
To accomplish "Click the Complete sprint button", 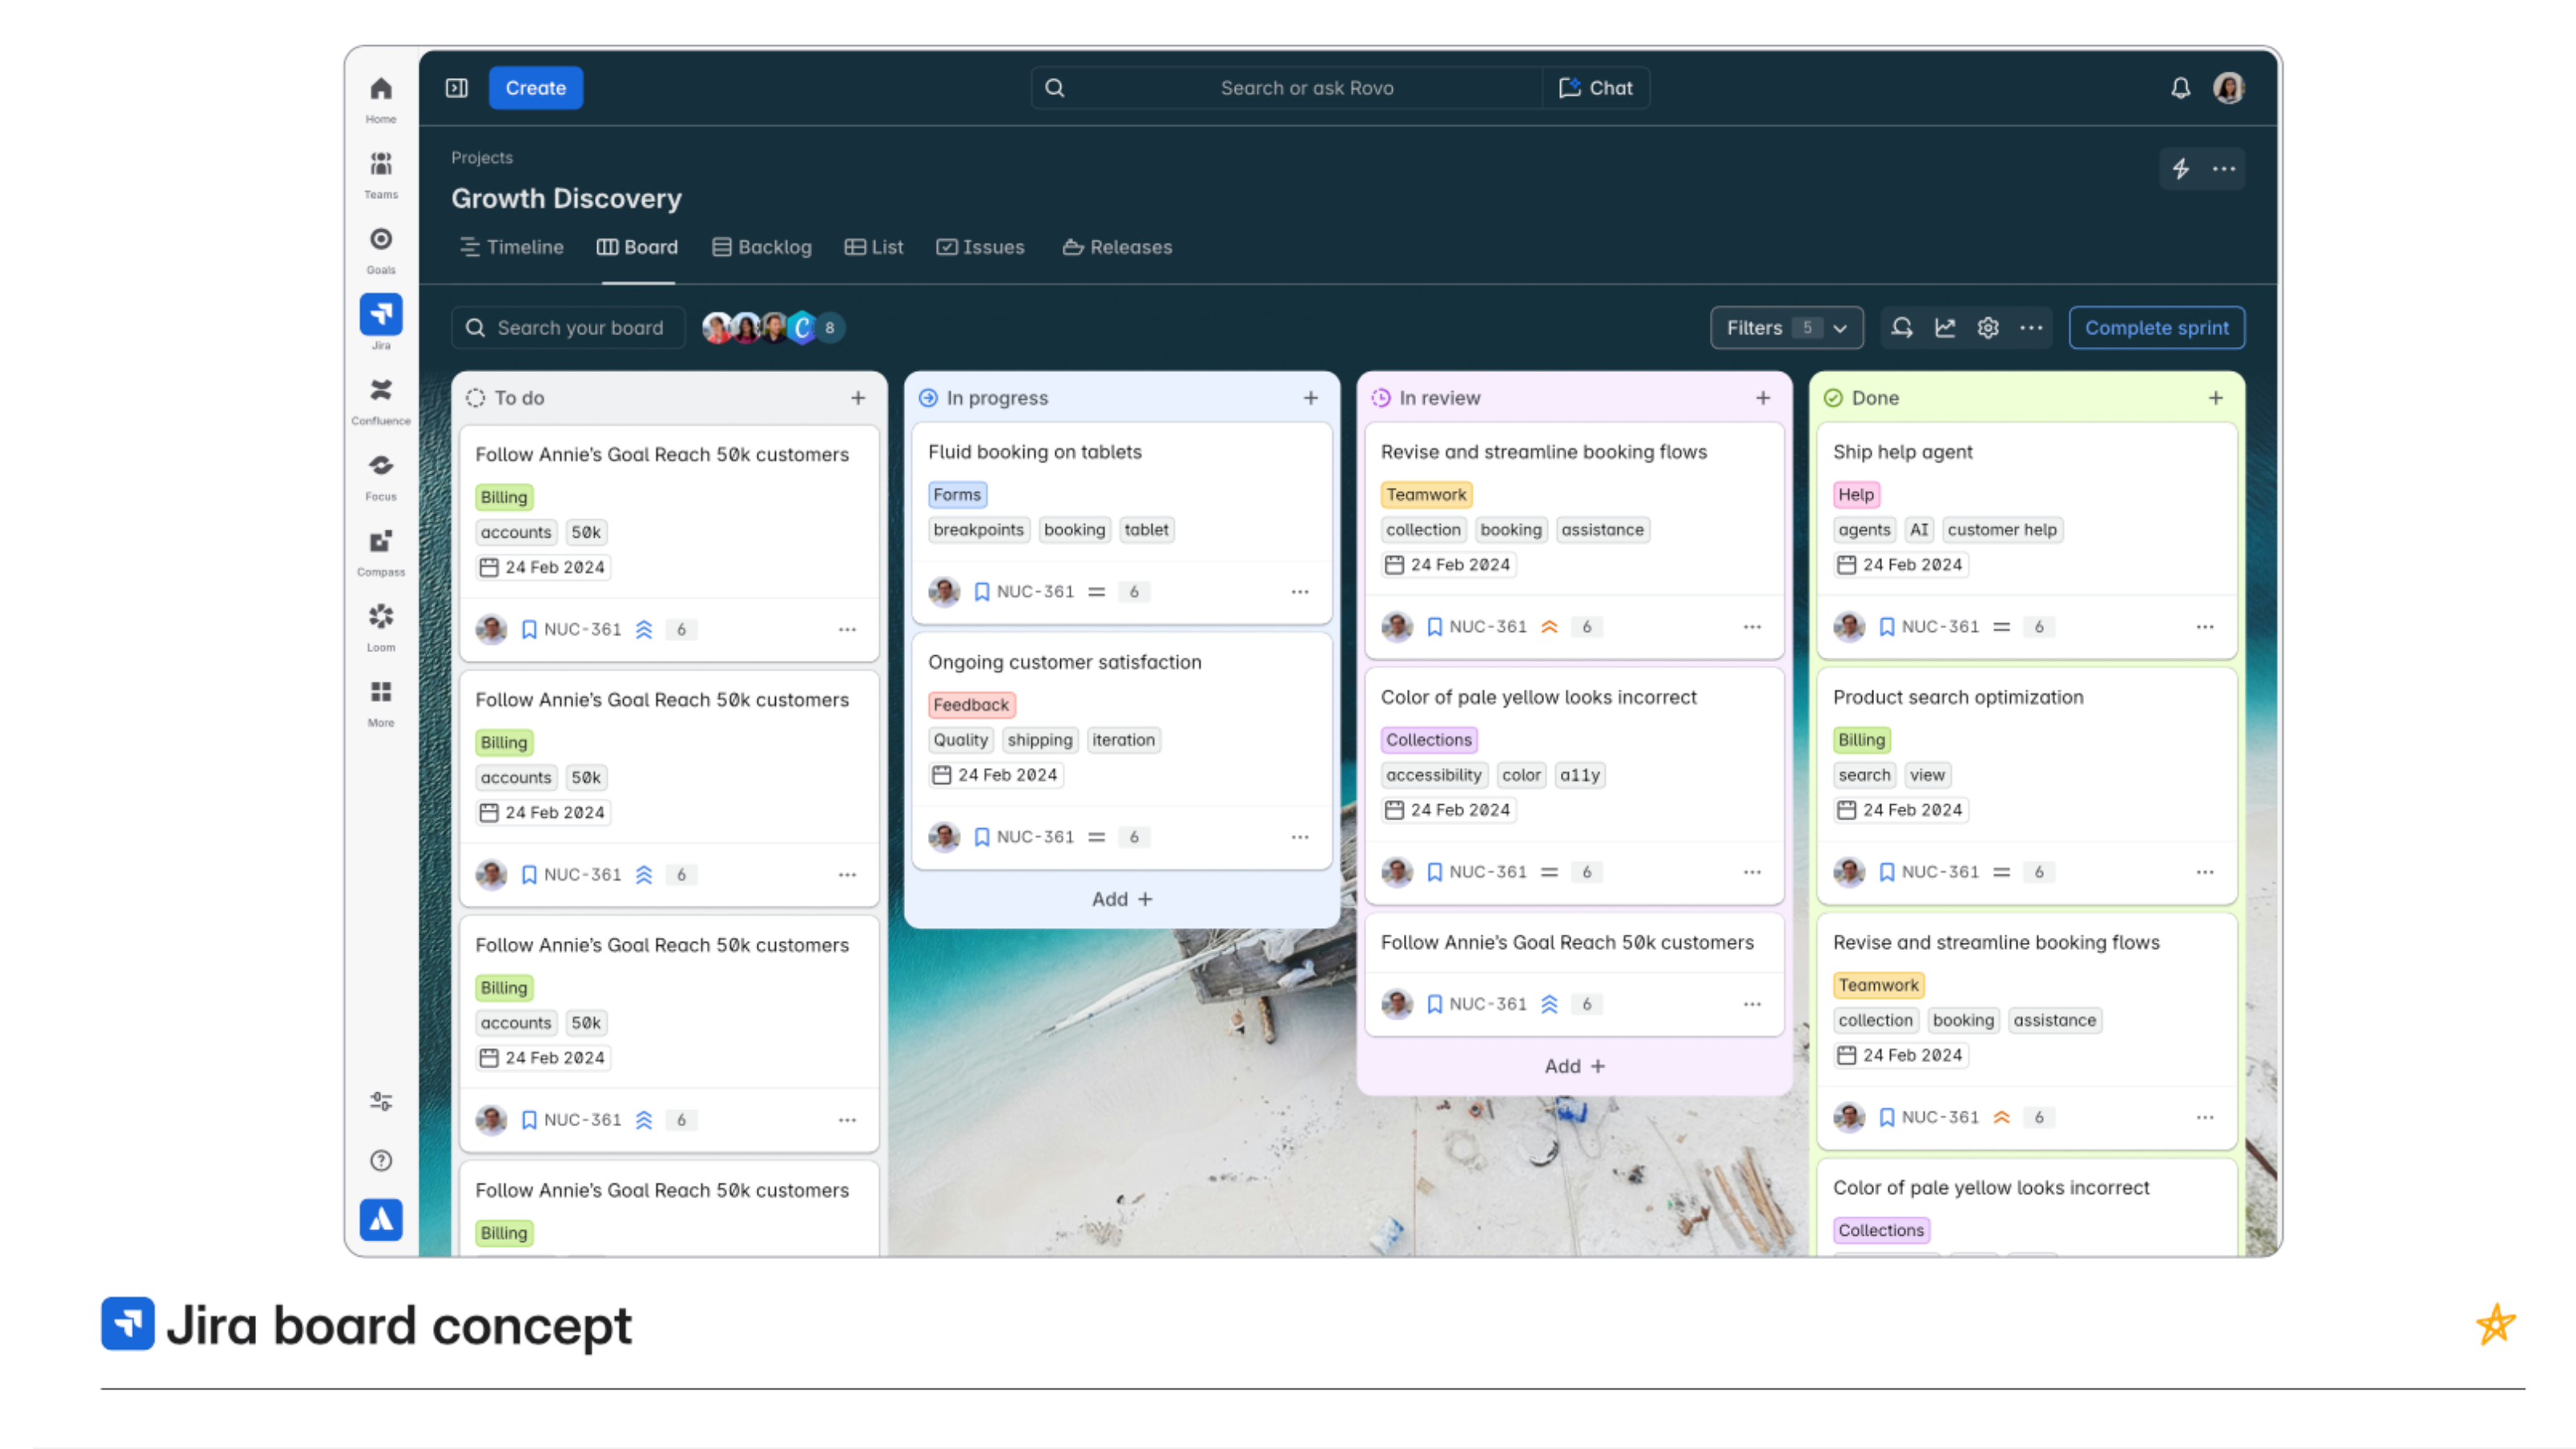I will pyautogui.click(x=2157, y=327).
